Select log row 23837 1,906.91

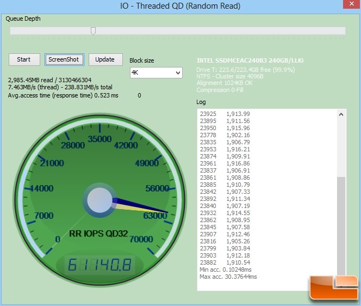225,170
